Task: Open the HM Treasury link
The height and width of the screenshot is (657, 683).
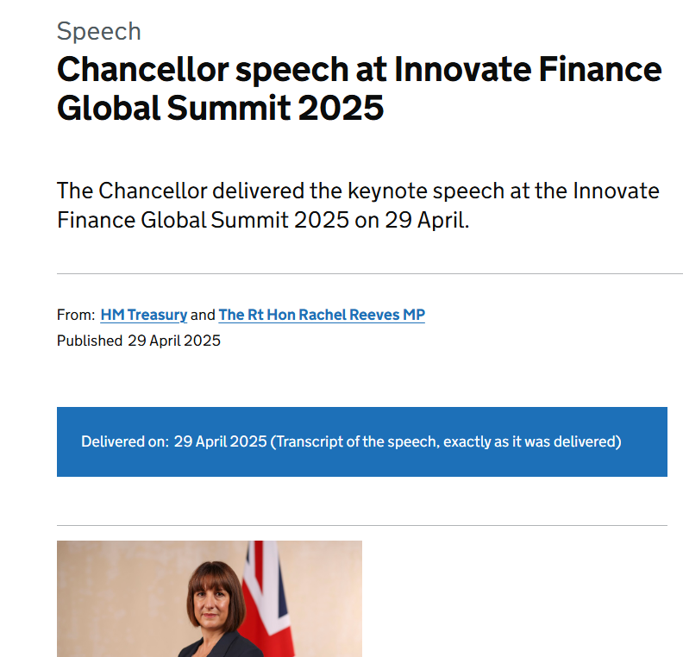Action: (144, 315)
